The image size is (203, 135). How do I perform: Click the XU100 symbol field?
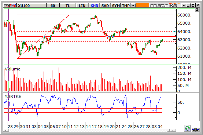pos(32,6)
